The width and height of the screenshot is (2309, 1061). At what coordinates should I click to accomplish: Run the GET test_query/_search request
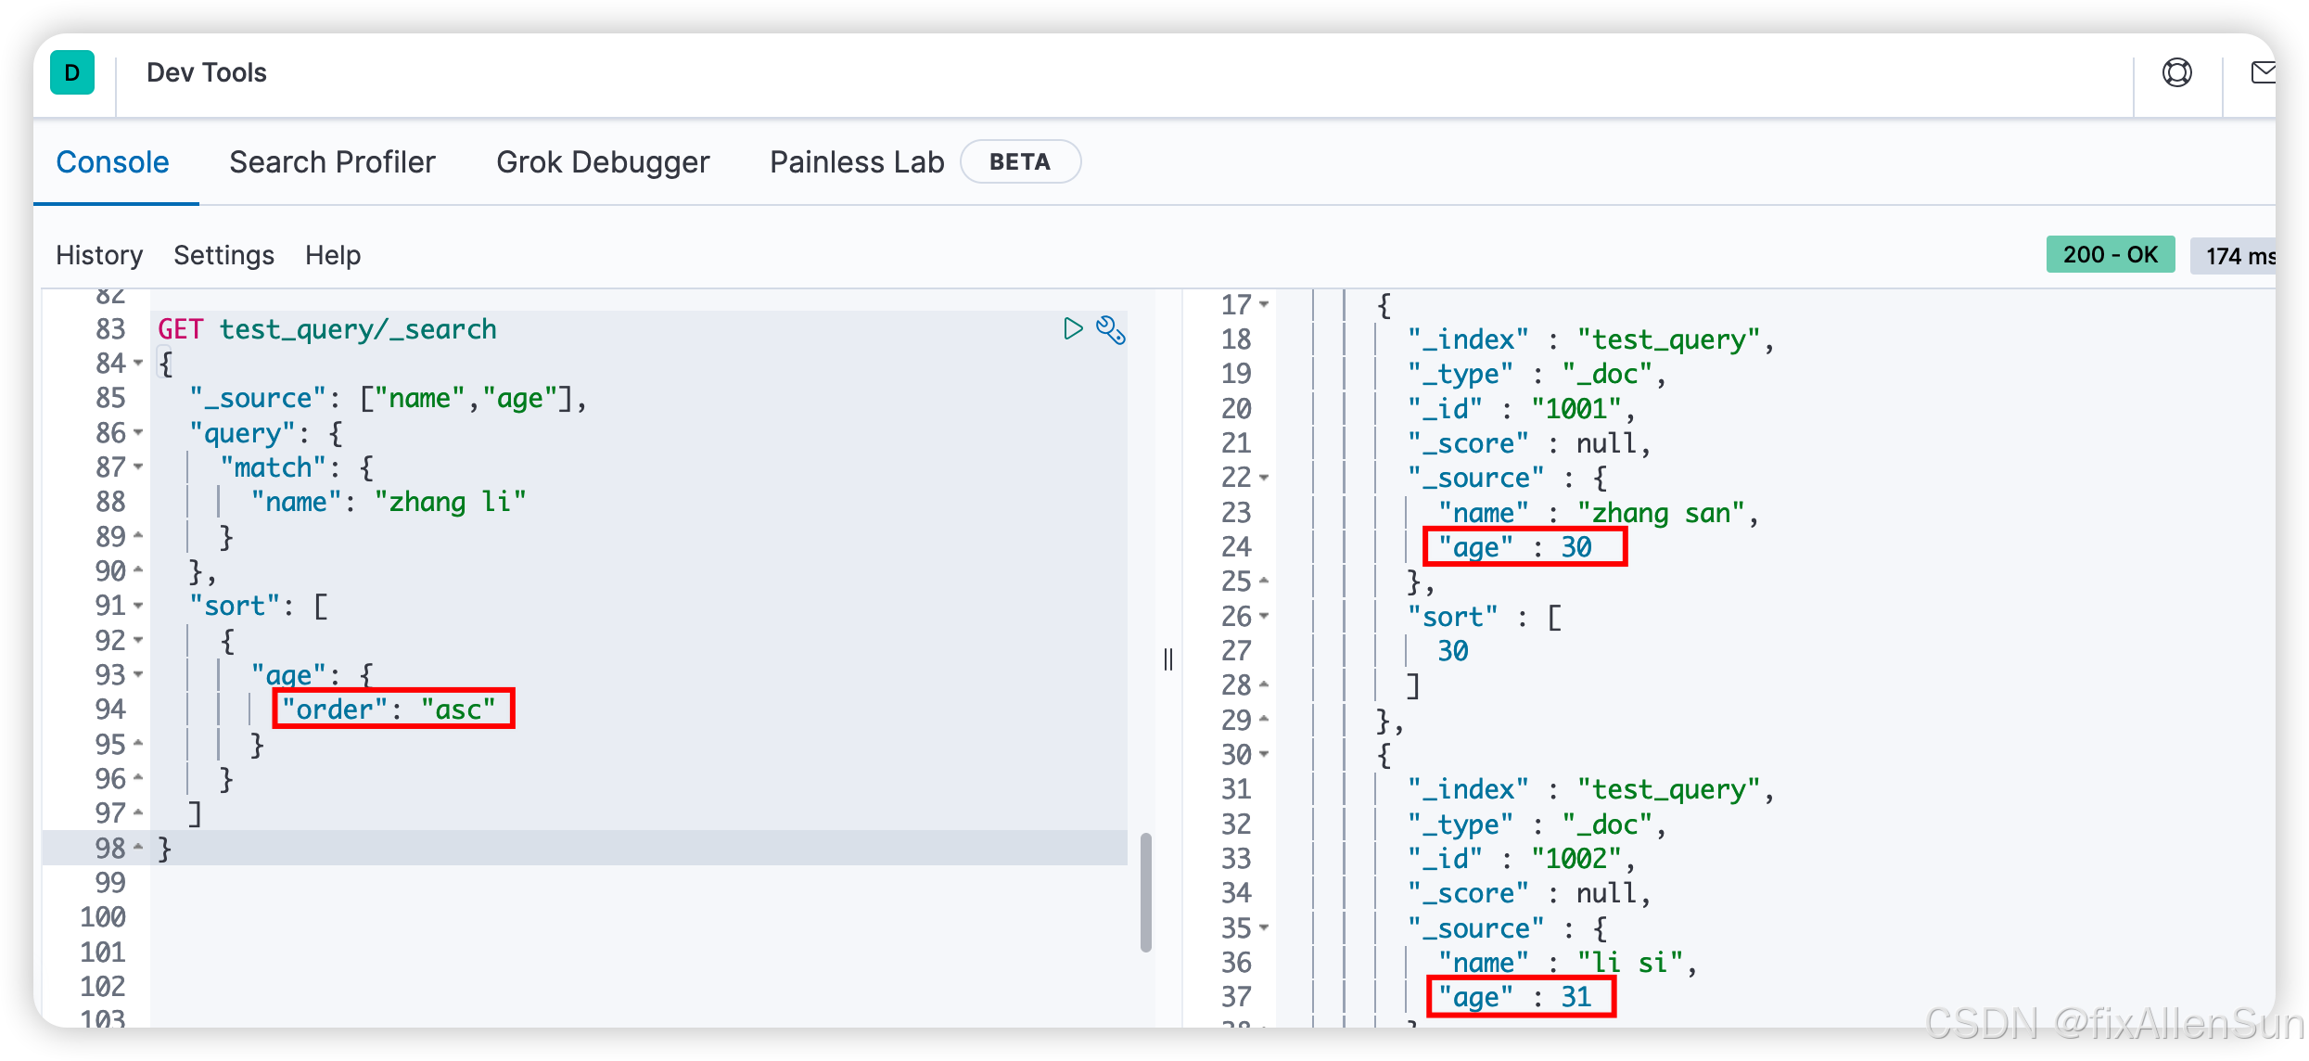coord(1073,329)
